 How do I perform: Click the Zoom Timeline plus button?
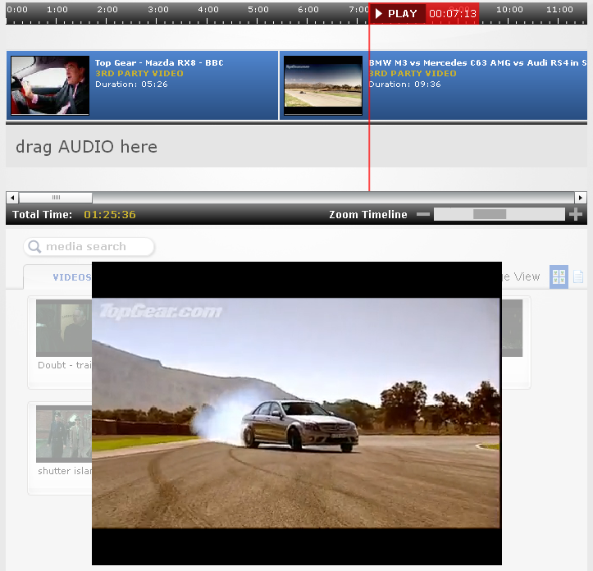tap(576, 215)
